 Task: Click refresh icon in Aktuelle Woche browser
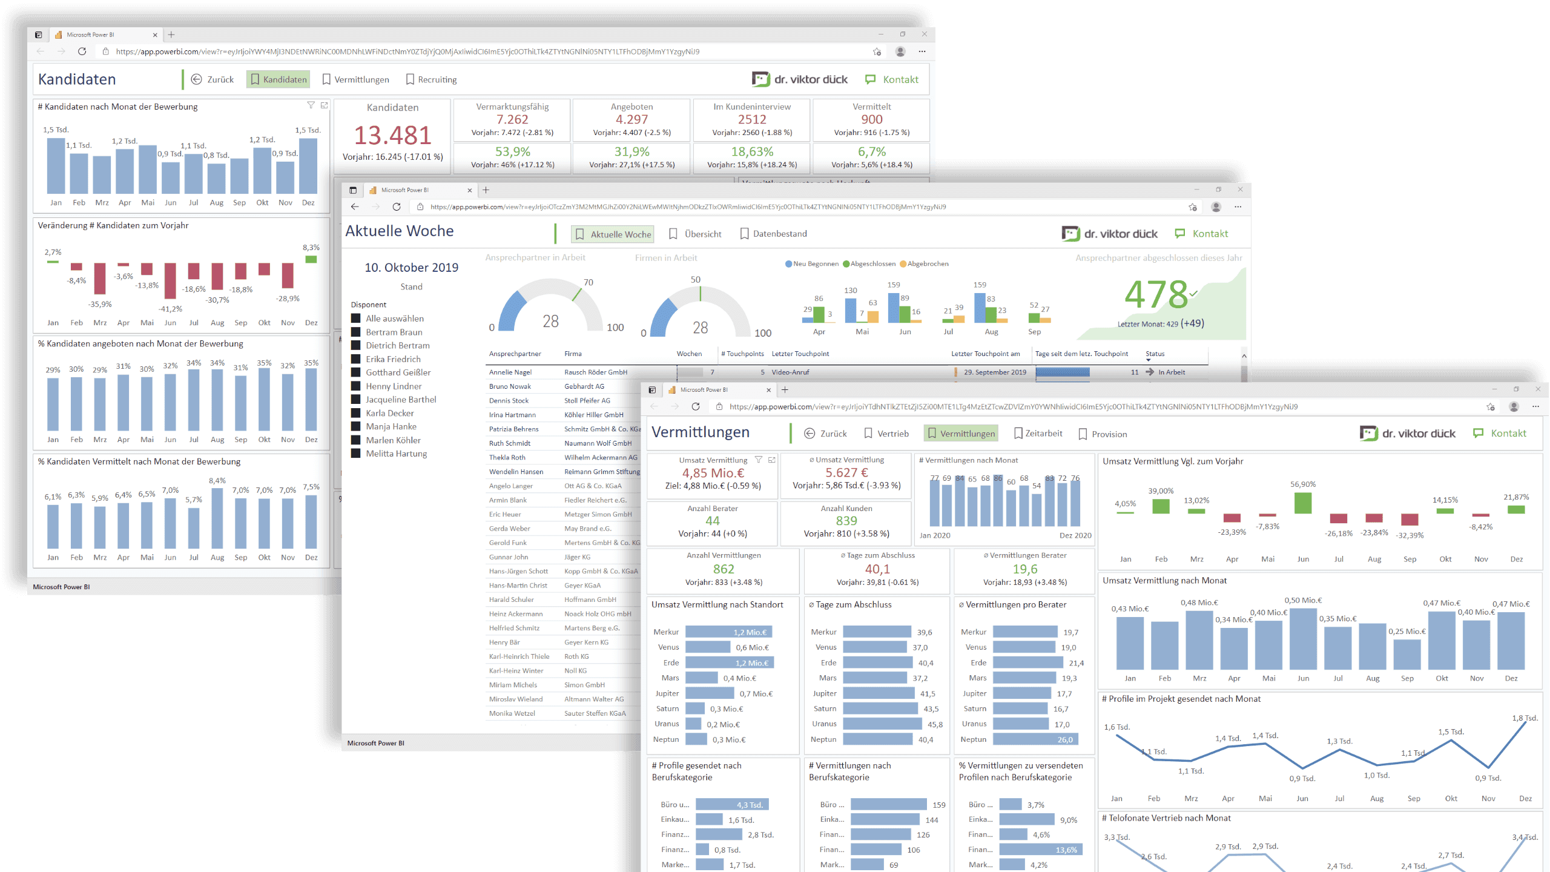[397, 207]
